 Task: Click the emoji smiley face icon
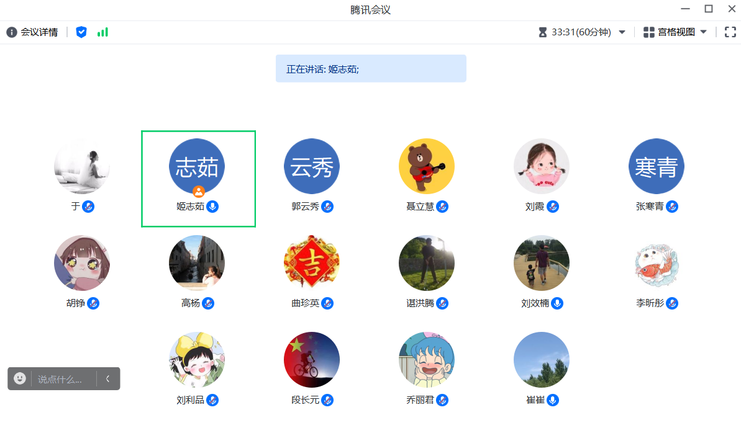click(20, 378)
